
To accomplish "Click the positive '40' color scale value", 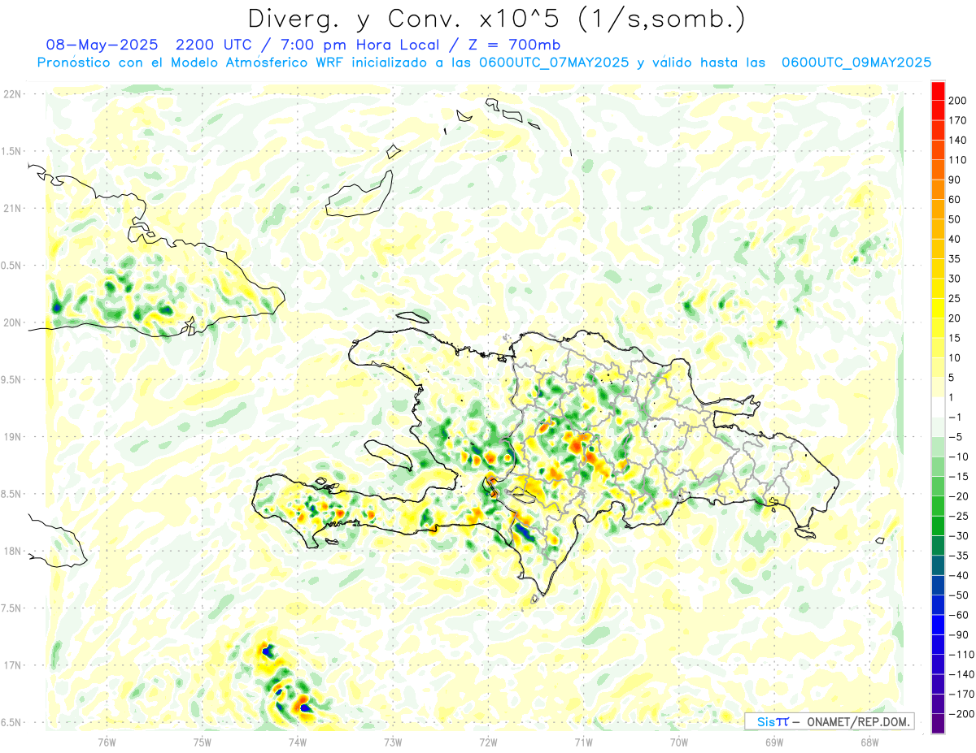I will pos(955,239).
